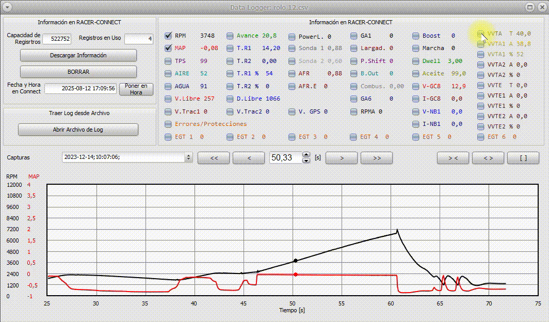Image resolution: width=549 pixels, height=322 pixels.
Task: Jump to first capture with << button
Action: (x=214, y=158)
